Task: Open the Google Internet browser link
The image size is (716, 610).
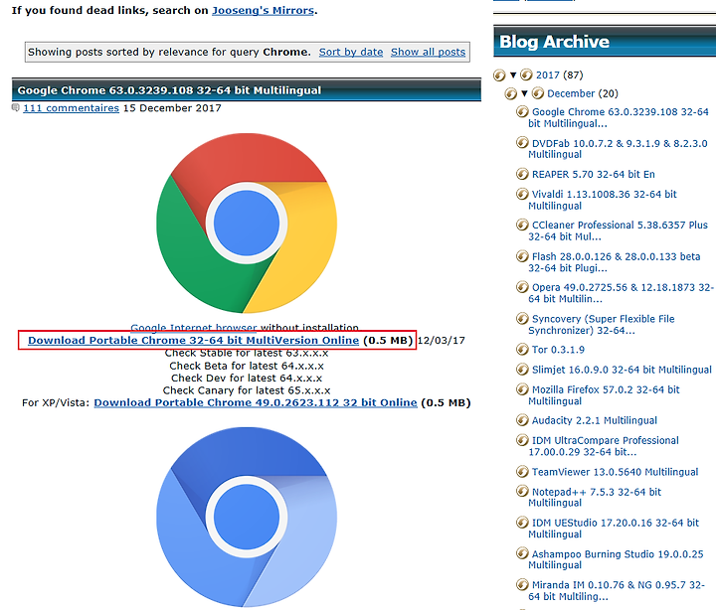Action: pos(194,327)
